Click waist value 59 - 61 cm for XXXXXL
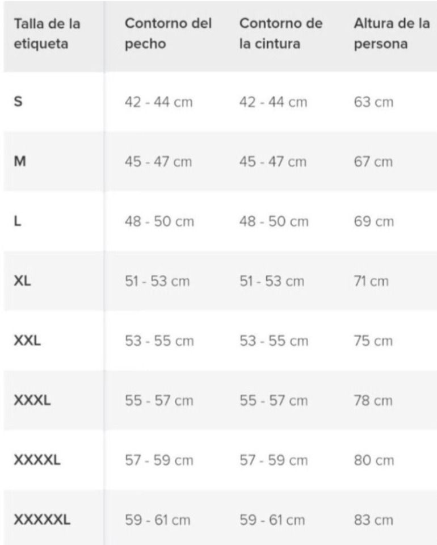 272,519
